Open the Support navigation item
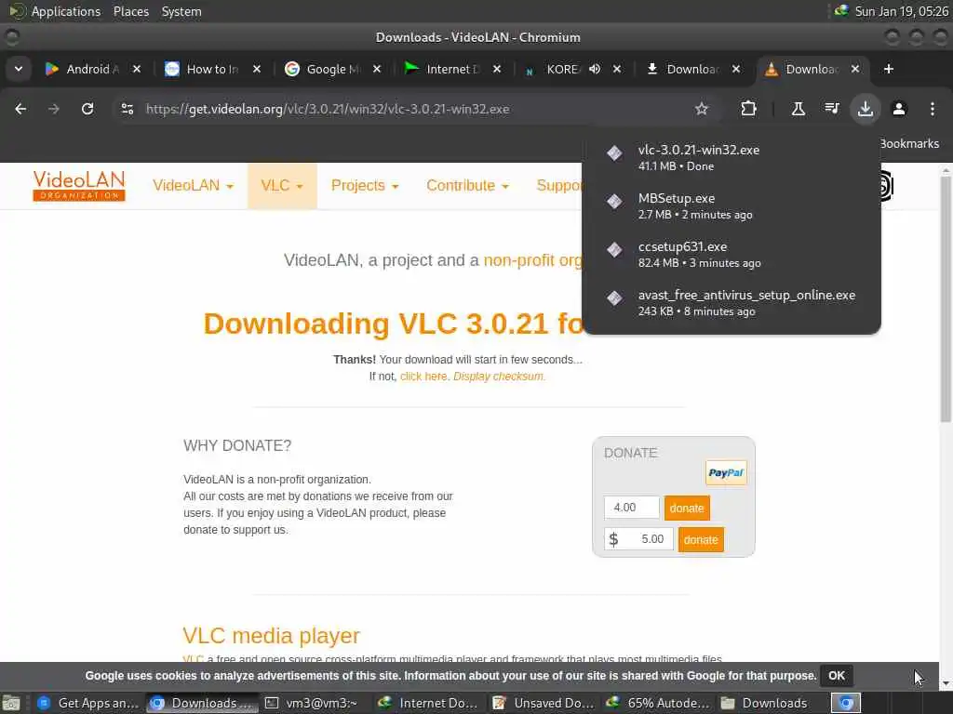The width and height of the screenshot is (953, 714). [x=558, y=186]
